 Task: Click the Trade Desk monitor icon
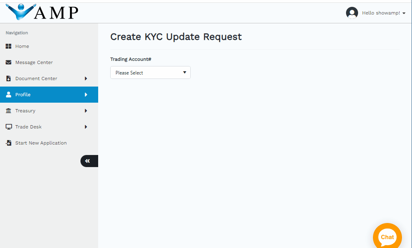[x=8, y=127]
